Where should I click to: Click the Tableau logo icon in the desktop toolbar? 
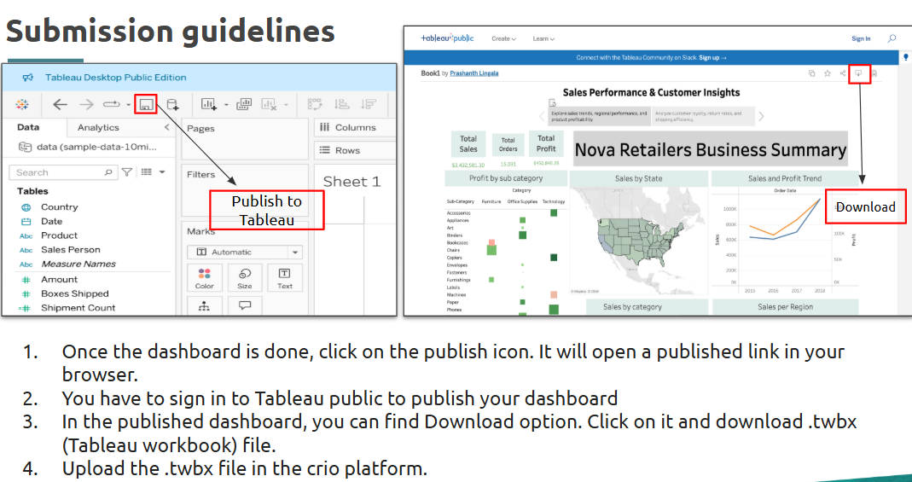click(21, 105)
